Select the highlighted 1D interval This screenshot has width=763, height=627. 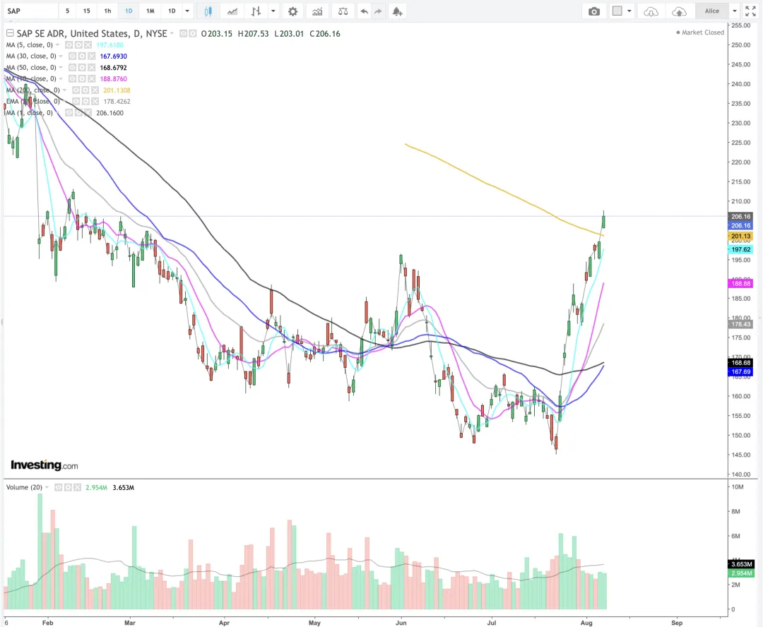point(129,11)
